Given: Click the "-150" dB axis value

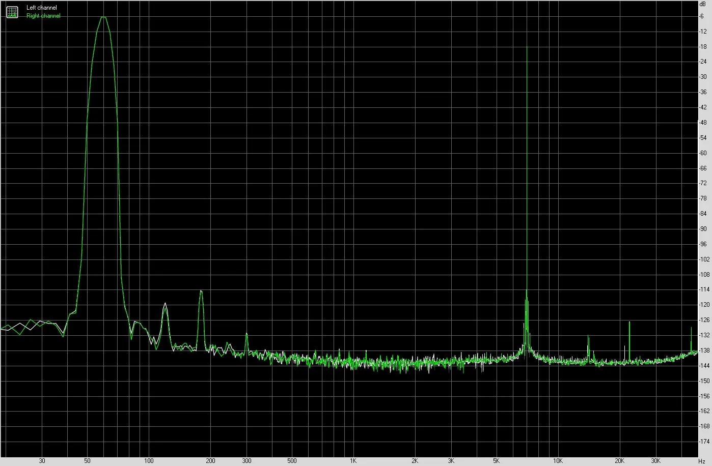Looking at the screenshot, I should click(705, 381).
